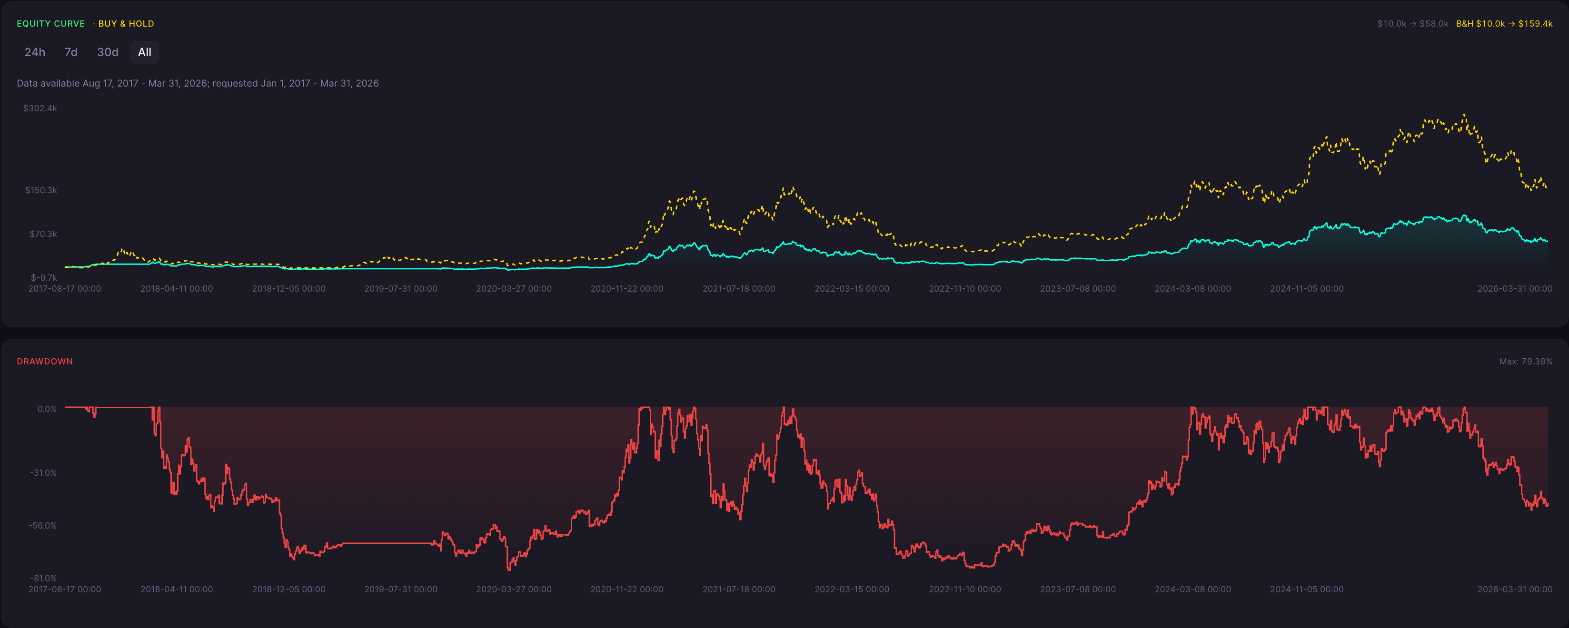The height and width of the screenshot is (628, 1569).
Task: Click the -81.0% drawdown axis label
Action: (x=43, y=579)
